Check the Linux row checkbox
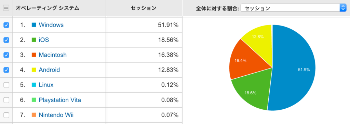350x124 pixels. point(6,85)
